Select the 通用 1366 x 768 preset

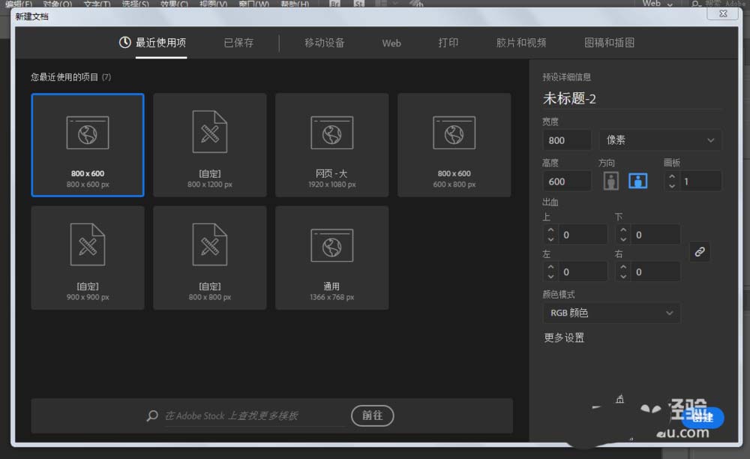pyautogui.click(x=332, y=258)
